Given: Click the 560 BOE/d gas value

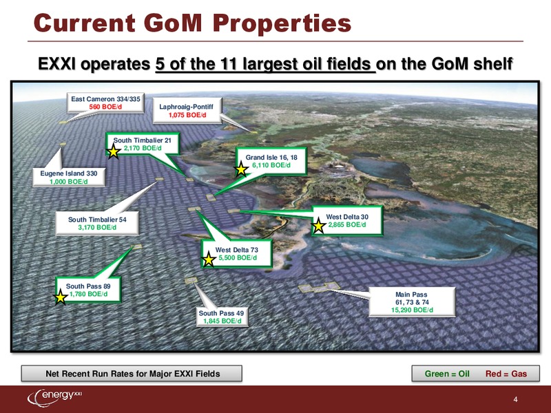Looking at the screenshot, I should [105, 107].
